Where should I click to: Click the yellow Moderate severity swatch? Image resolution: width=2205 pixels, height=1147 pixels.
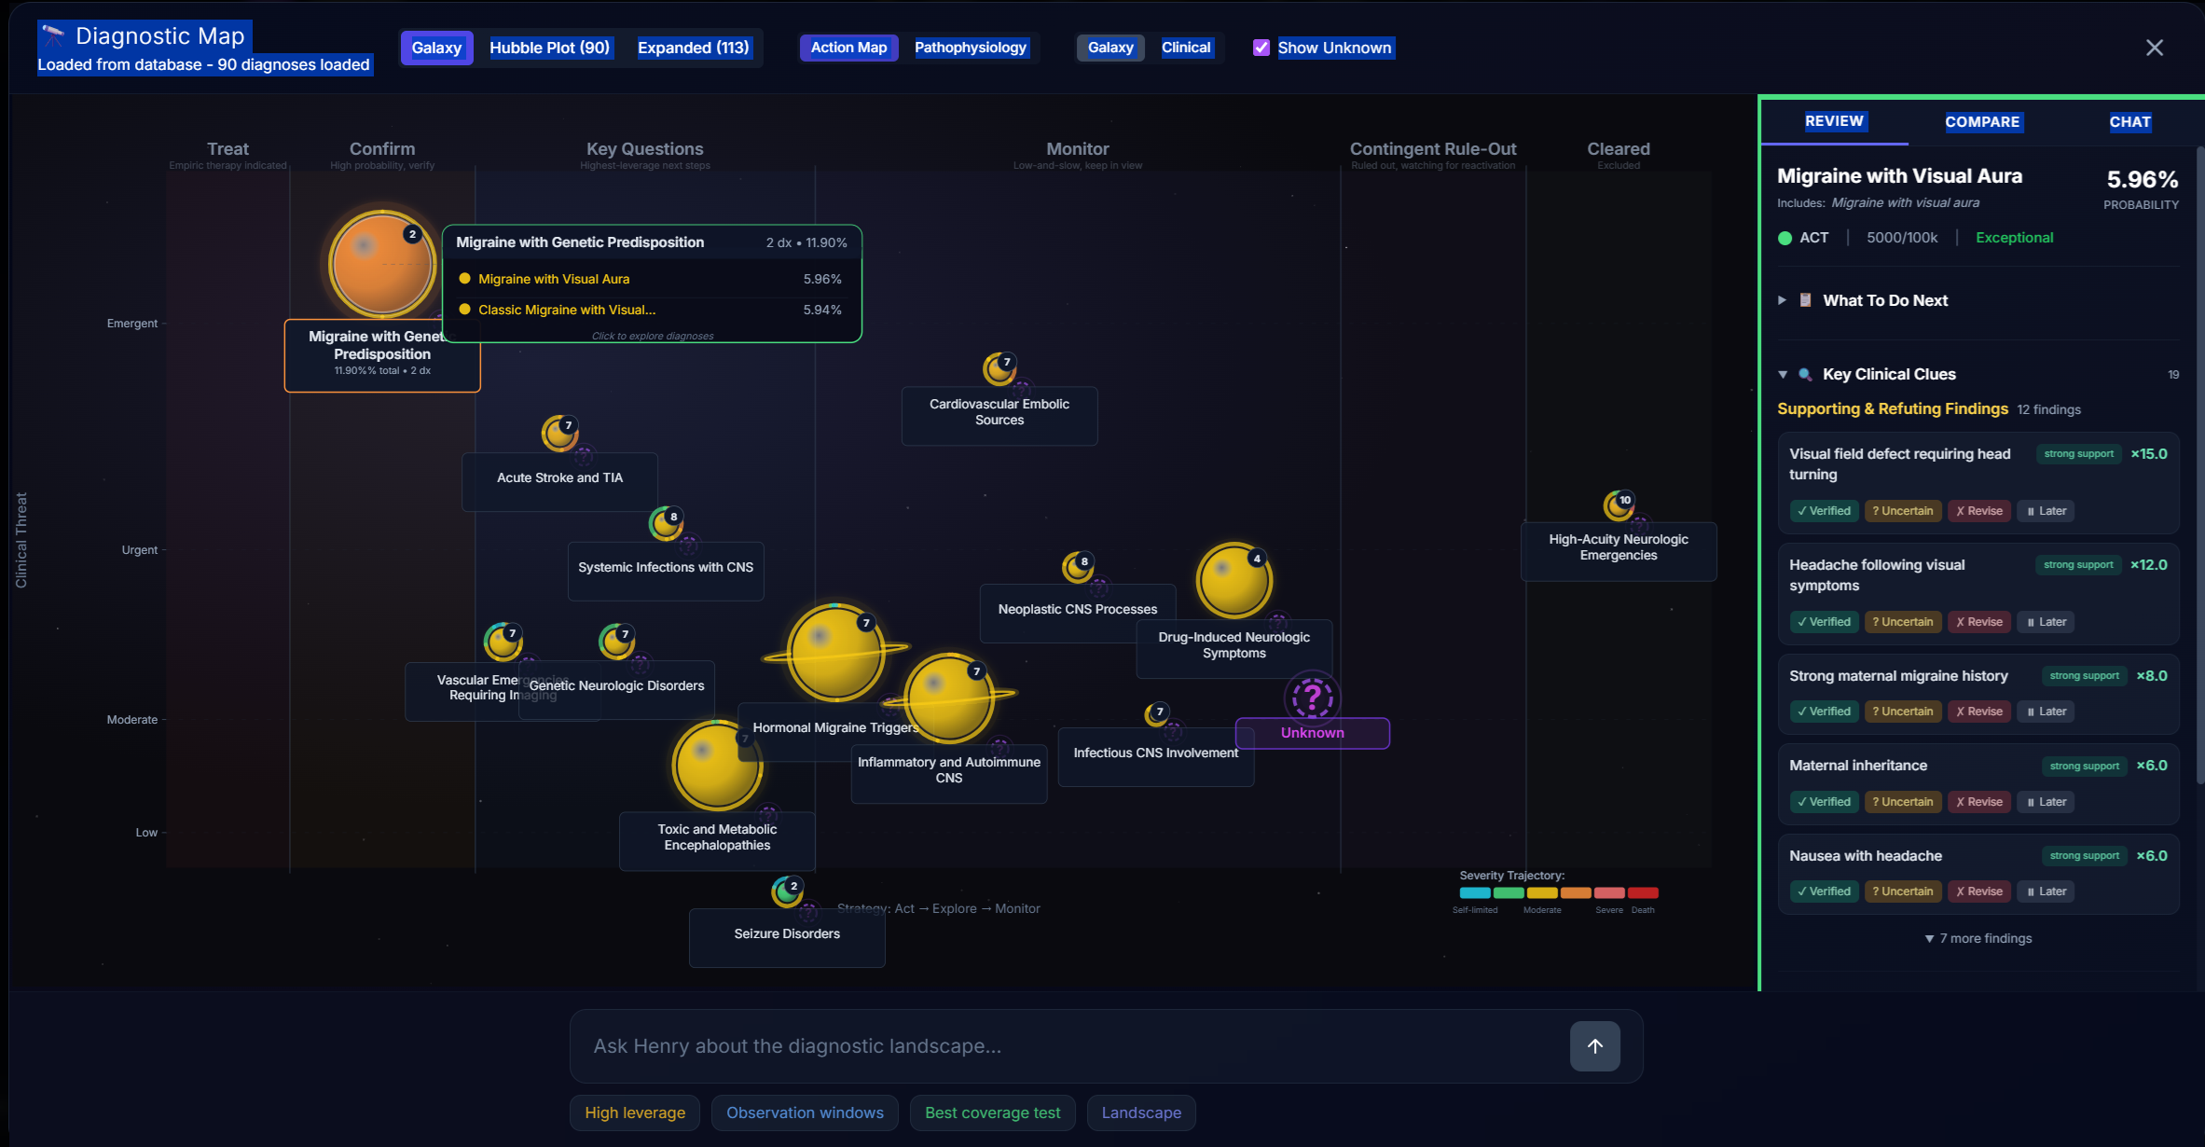click(x=1542, y=893)
